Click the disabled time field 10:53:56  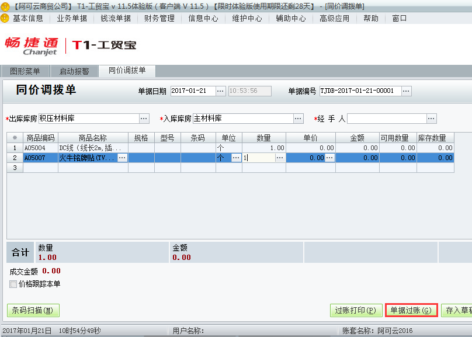click(250, 91)
